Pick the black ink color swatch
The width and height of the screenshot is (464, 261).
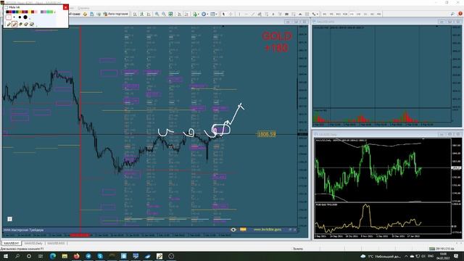click(x=7, y=12)
